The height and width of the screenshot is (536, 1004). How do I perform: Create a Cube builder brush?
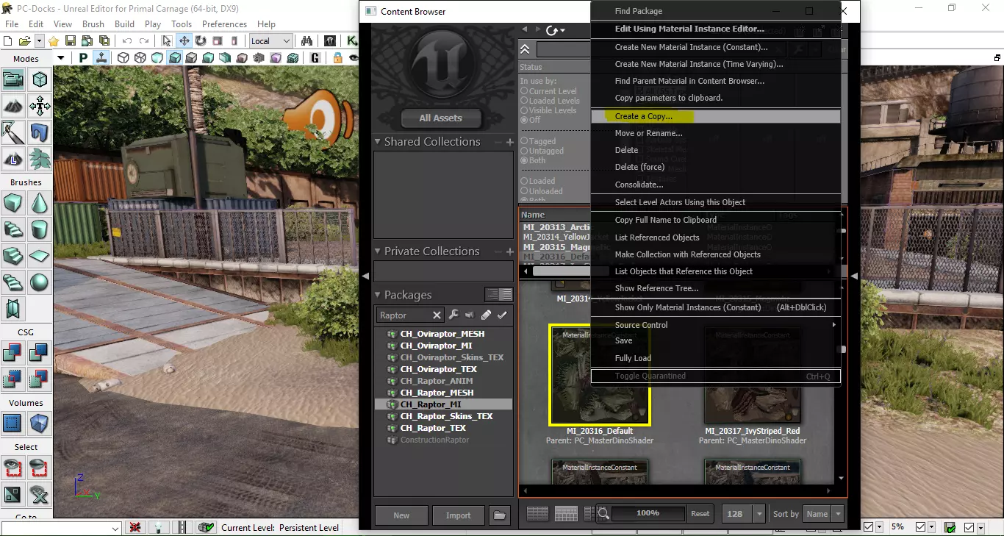tap(13, 203)
